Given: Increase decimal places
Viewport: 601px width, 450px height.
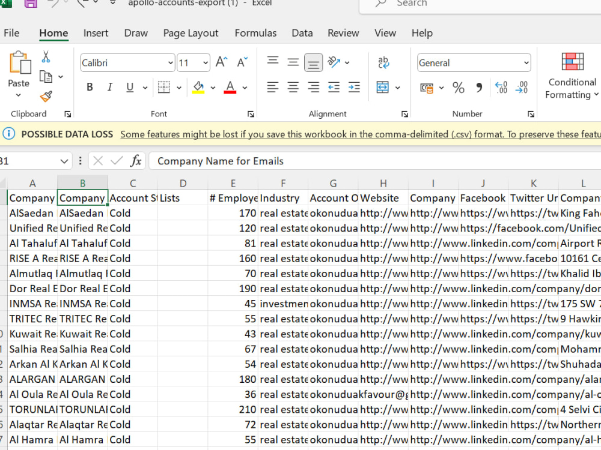Looking at the screenshot, I should (501, 88).
